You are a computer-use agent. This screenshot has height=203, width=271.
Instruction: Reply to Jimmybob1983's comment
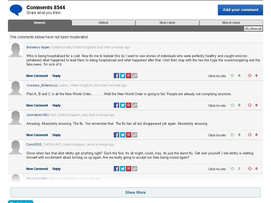point(57,135)
